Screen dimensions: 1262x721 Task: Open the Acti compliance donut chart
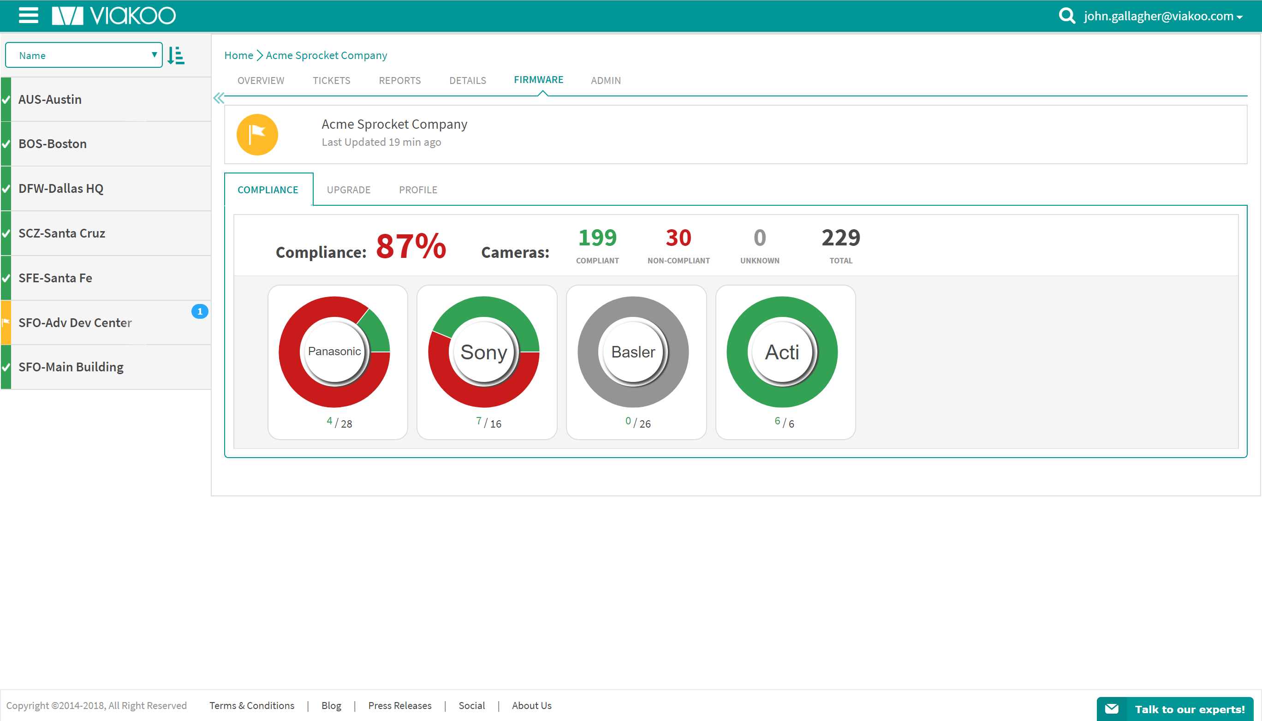[782, 352]
